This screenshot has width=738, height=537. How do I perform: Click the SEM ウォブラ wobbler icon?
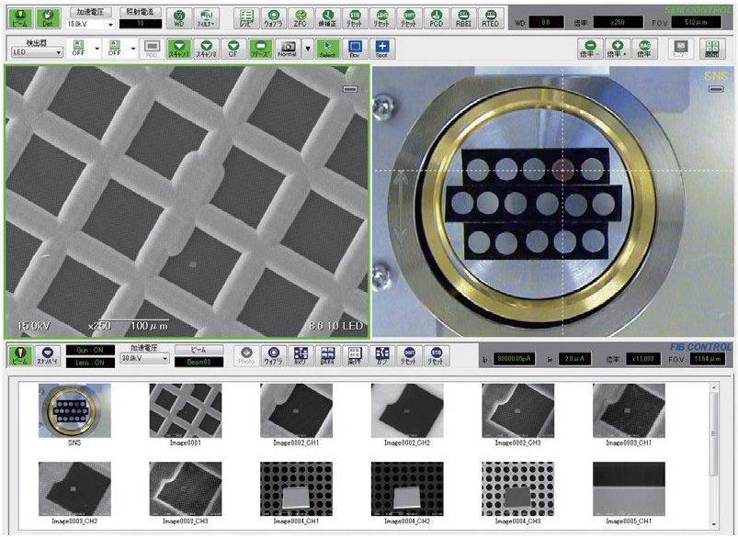273,18
